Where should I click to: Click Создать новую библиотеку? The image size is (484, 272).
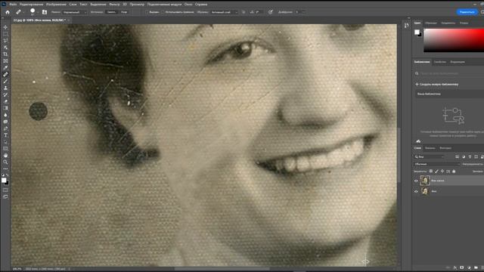[x=437, y=84]
